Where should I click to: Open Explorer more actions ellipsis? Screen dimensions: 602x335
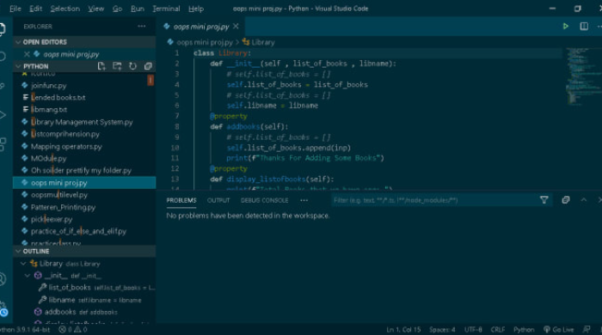coord(141,26)
